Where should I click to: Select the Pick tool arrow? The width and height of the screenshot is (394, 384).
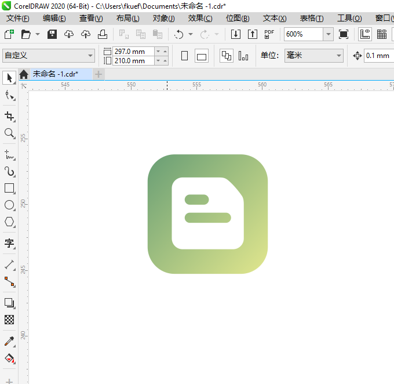click(x=9, y=78)
